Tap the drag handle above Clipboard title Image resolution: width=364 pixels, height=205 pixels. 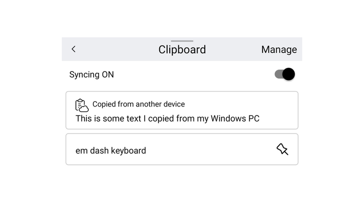tap(182, 41)
